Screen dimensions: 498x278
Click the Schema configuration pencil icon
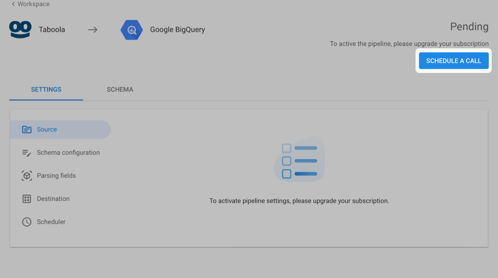click(27, 153)
